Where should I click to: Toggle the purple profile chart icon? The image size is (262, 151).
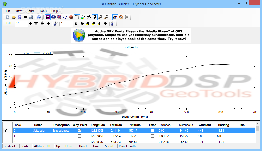click(x=48, y=17)
